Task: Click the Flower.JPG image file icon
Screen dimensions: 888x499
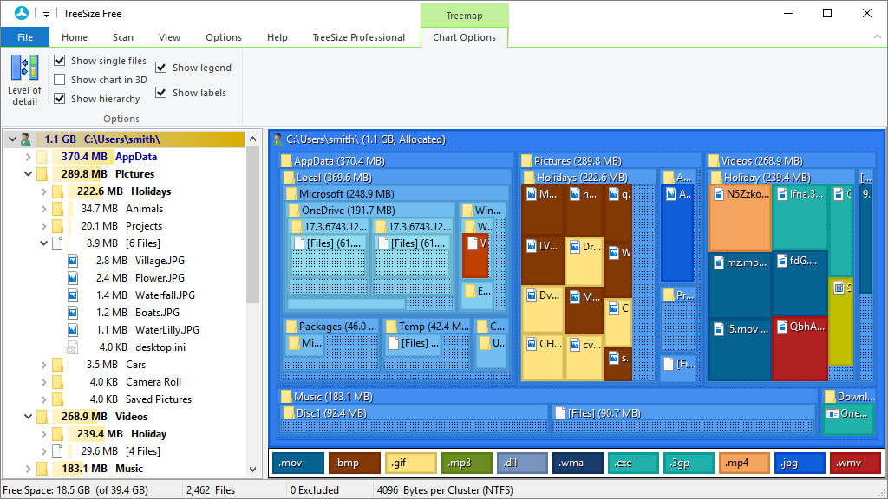Action: click(x=73, y=278)
